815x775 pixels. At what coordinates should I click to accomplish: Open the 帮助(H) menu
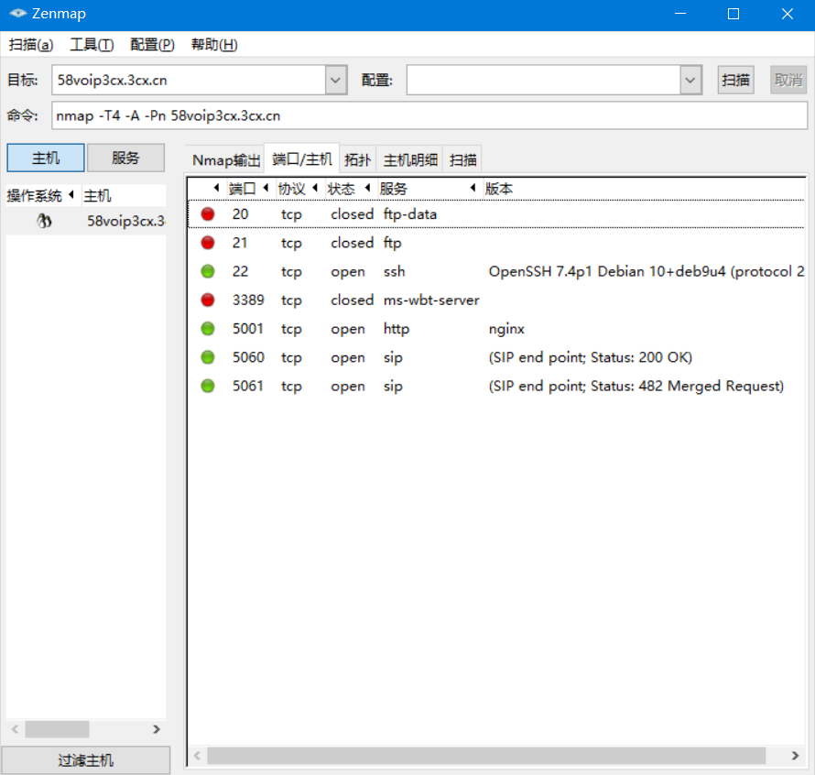tap(214, 45)
